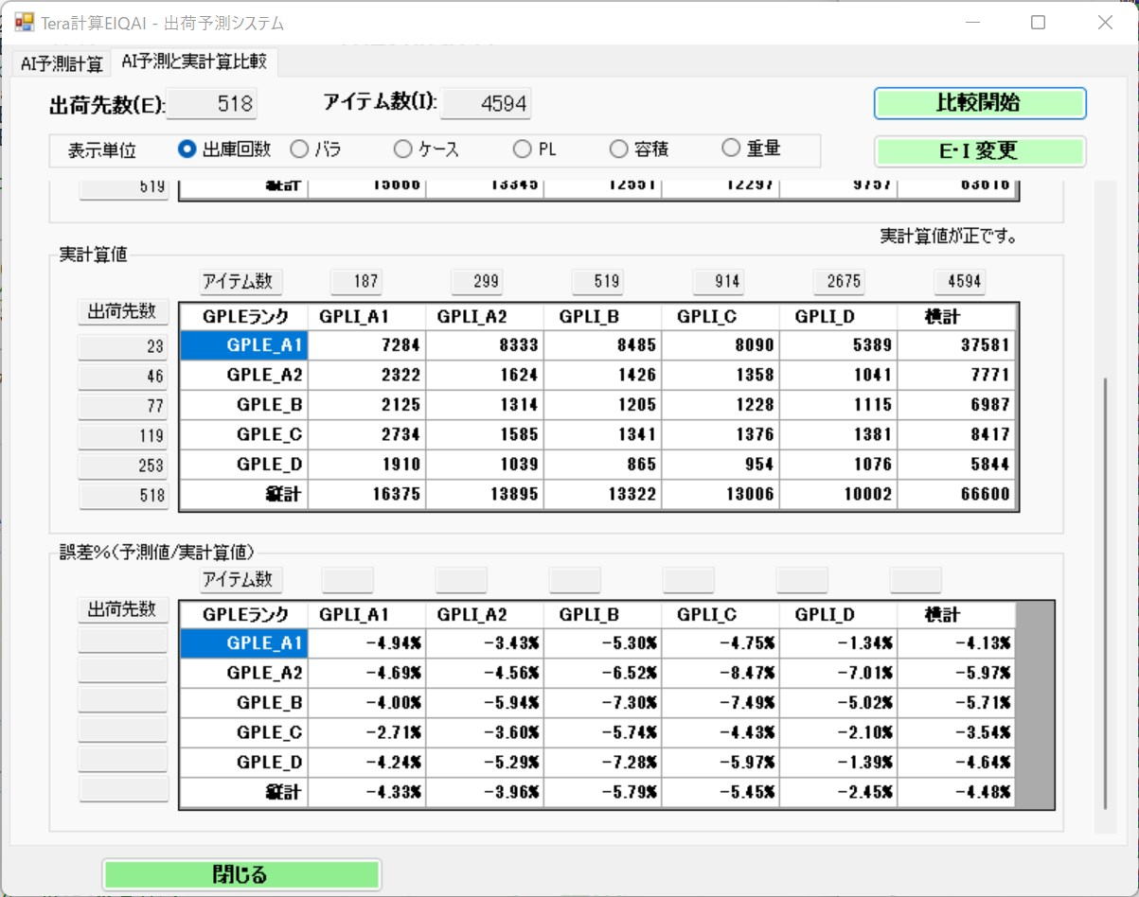This screenshot has height=897, width=1139.
Task: Click the item count box showing 2675
Action: (840, 281)
